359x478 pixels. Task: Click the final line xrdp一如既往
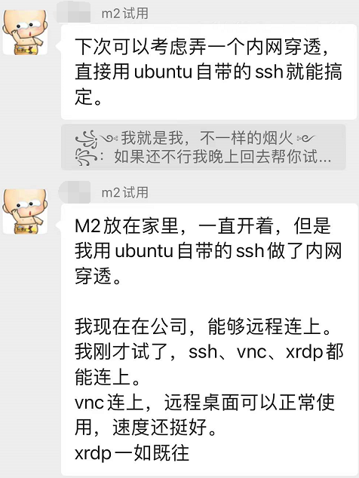click(132, 453)
